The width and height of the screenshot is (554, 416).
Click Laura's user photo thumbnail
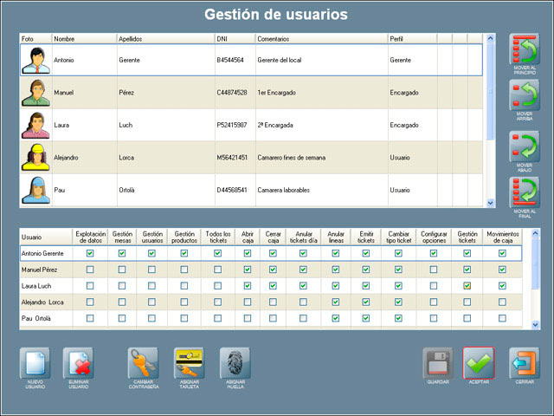click(35, 125)
